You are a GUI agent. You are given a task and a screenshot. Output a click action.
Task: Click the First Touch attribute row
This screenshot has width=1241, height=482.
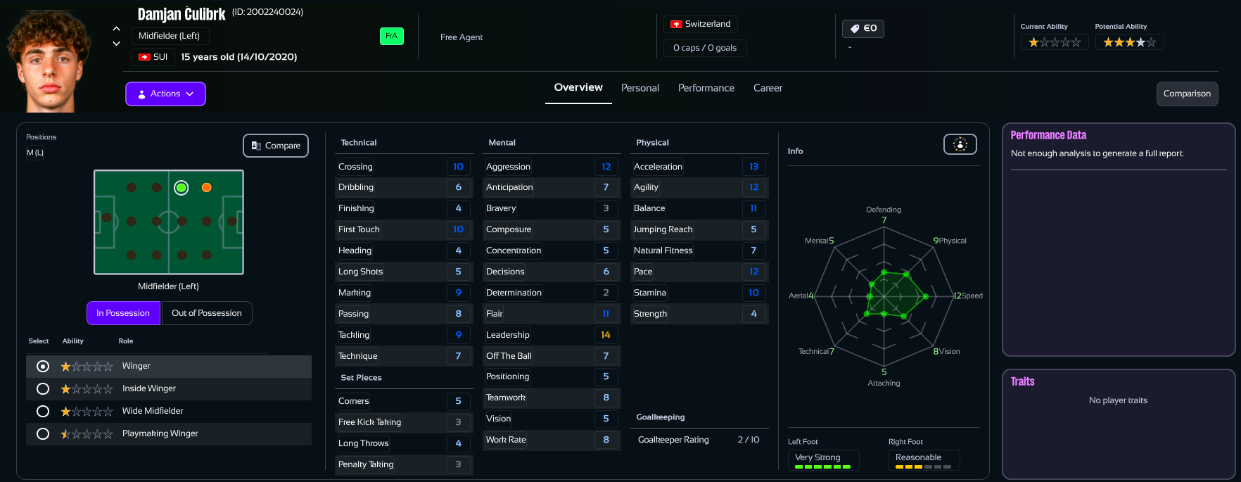click(x=403, y=229)
